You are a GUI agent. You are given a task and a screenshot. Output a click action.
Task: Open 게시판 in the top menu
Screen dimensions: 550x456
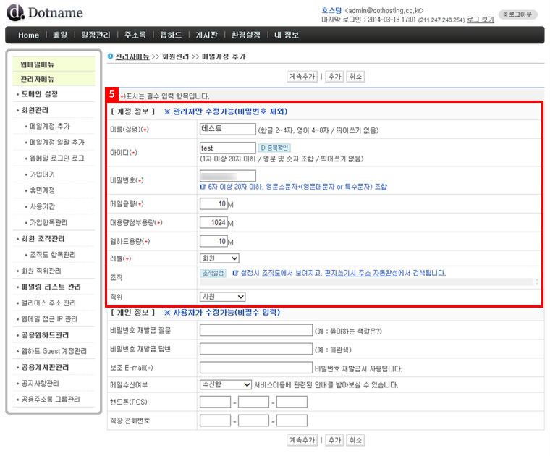(205, 35)
